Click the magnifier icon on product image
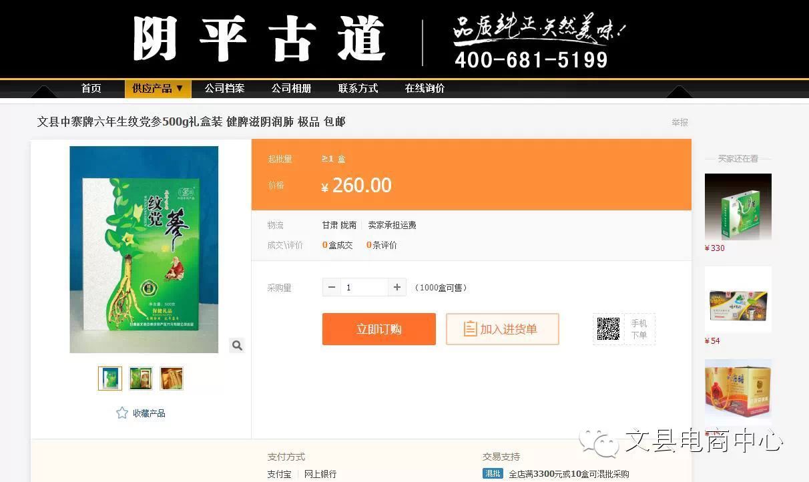The height and width of the screenshot is (482, 809). tap(237, 345)
